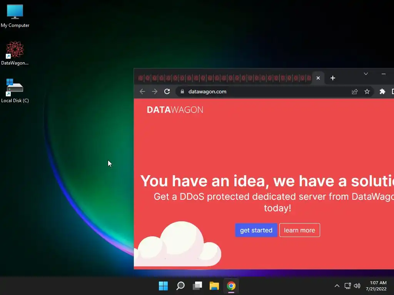The image size is (394, 295).
Task: Go forward in Chrome
Action: coord(155,91)
